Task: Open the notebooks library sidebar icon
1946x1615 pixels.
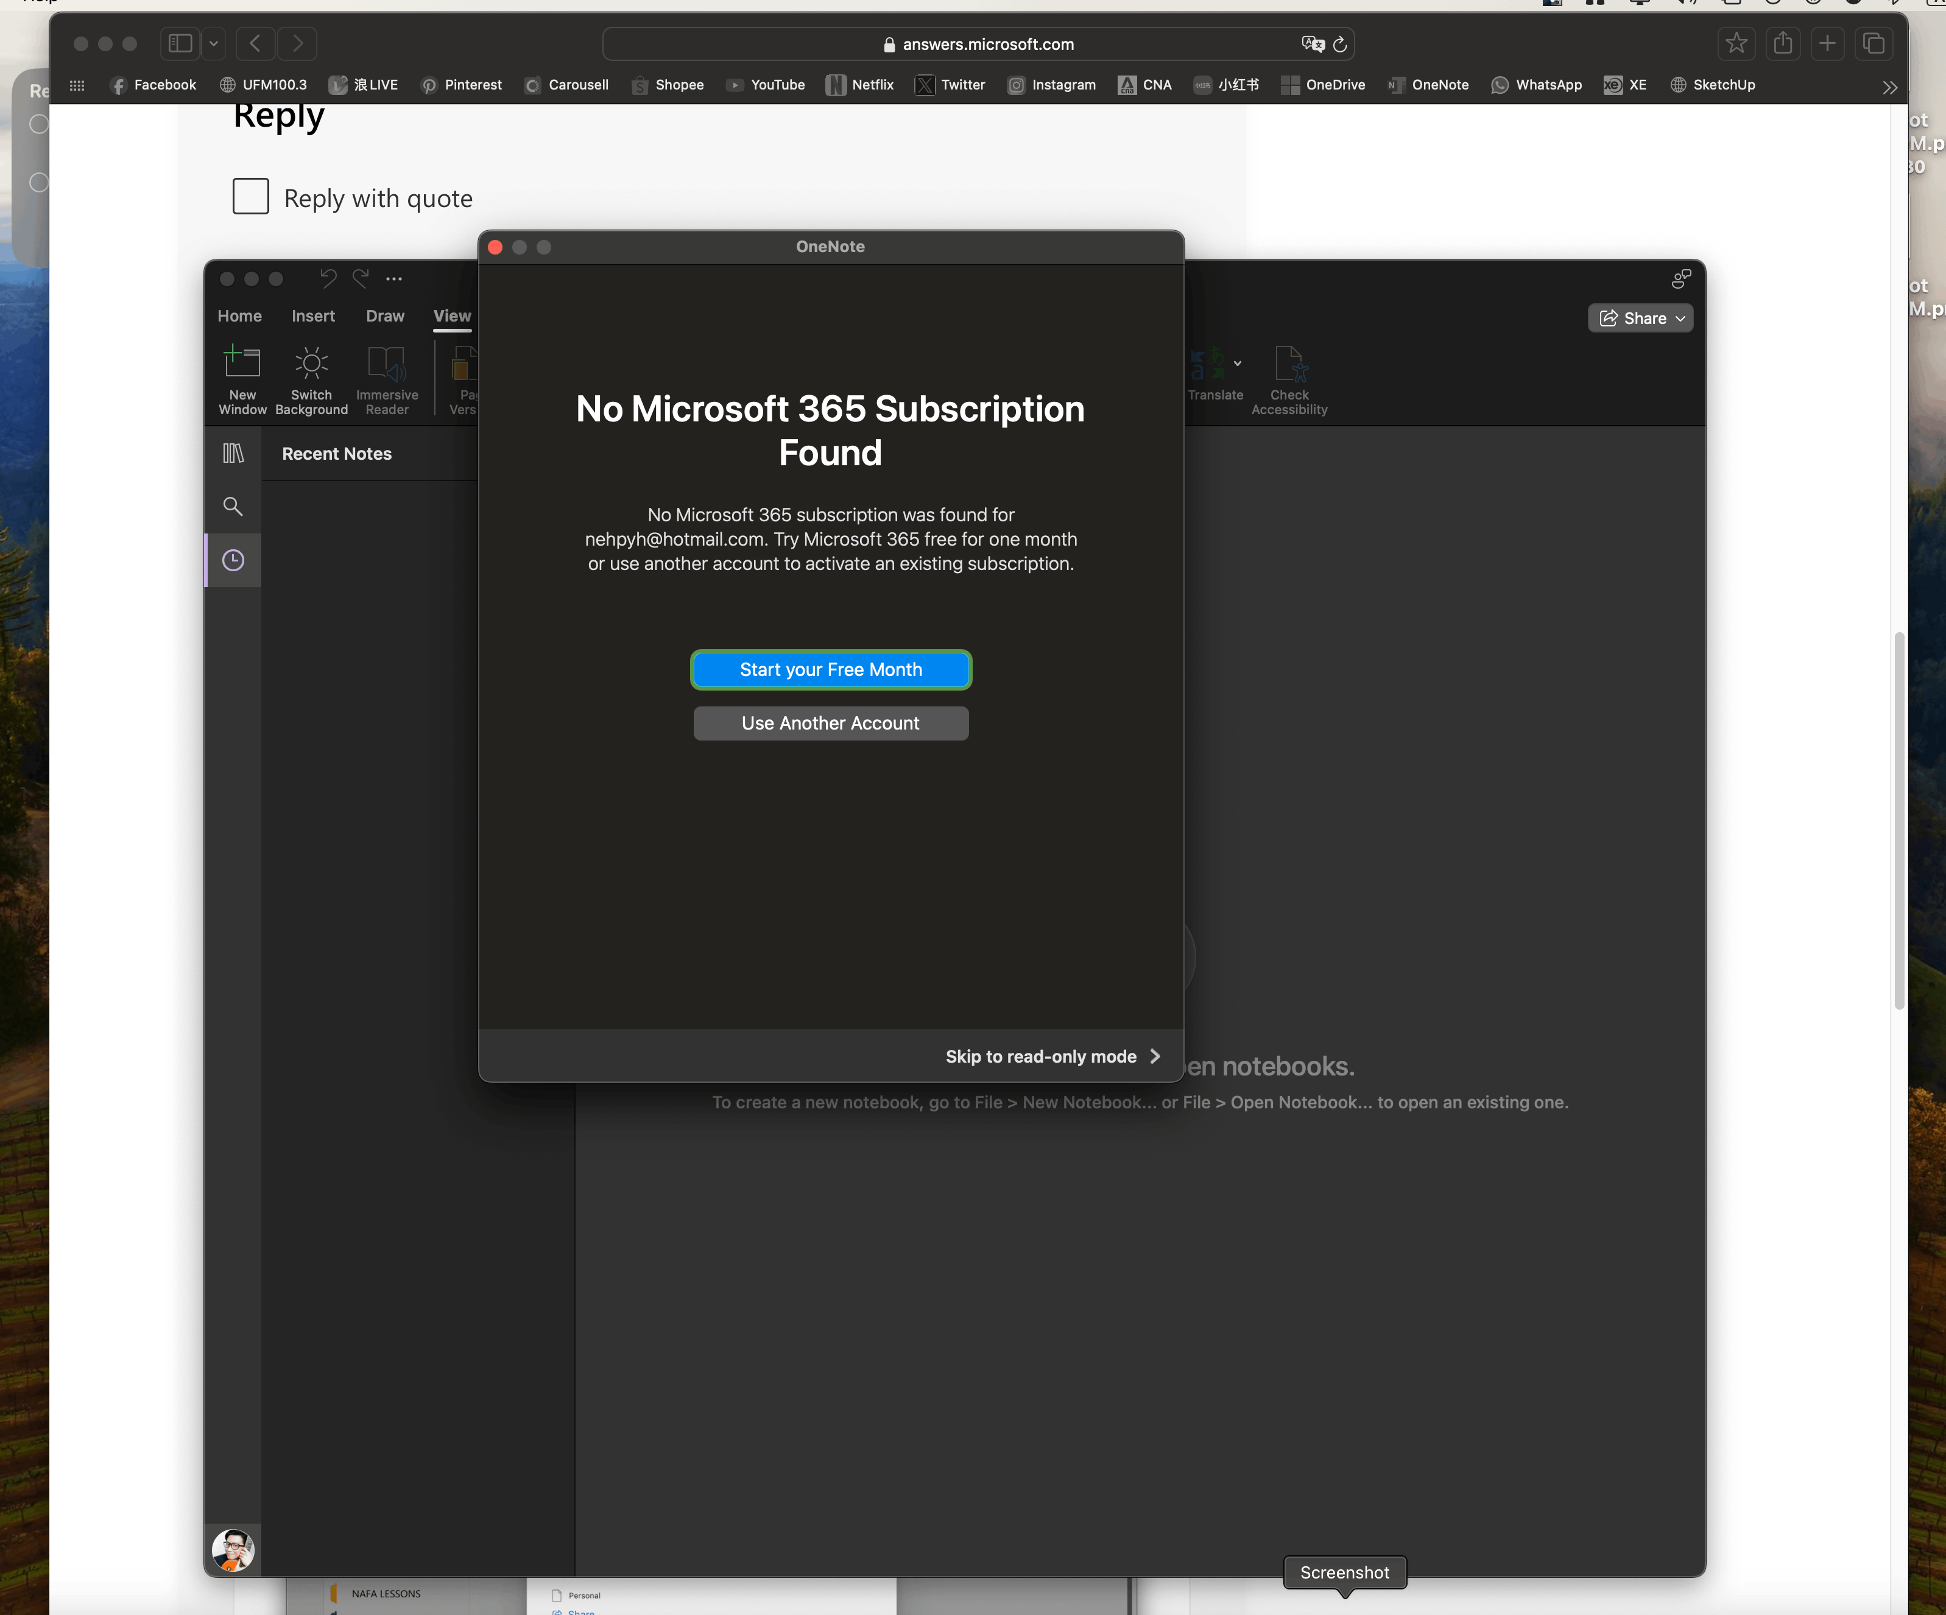Action: click(x=233, y=453)
